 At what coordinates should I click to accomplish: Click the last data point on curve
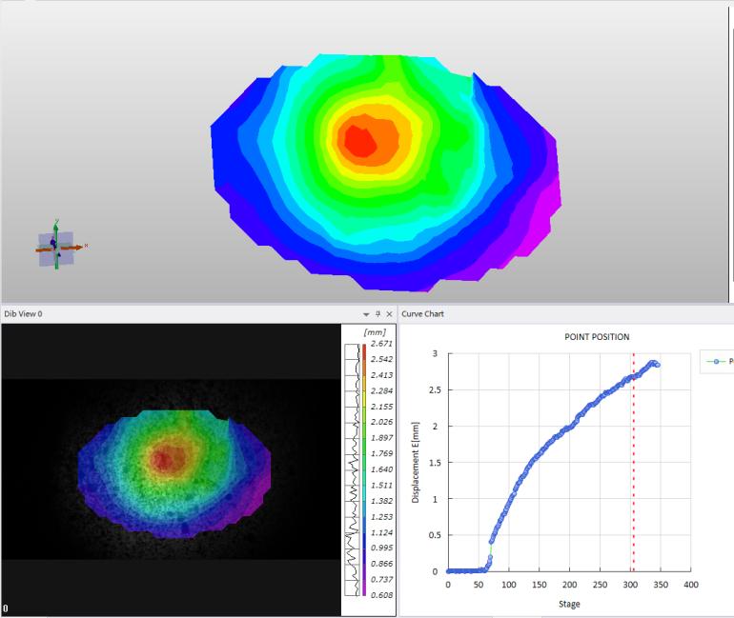pos(657,365)
